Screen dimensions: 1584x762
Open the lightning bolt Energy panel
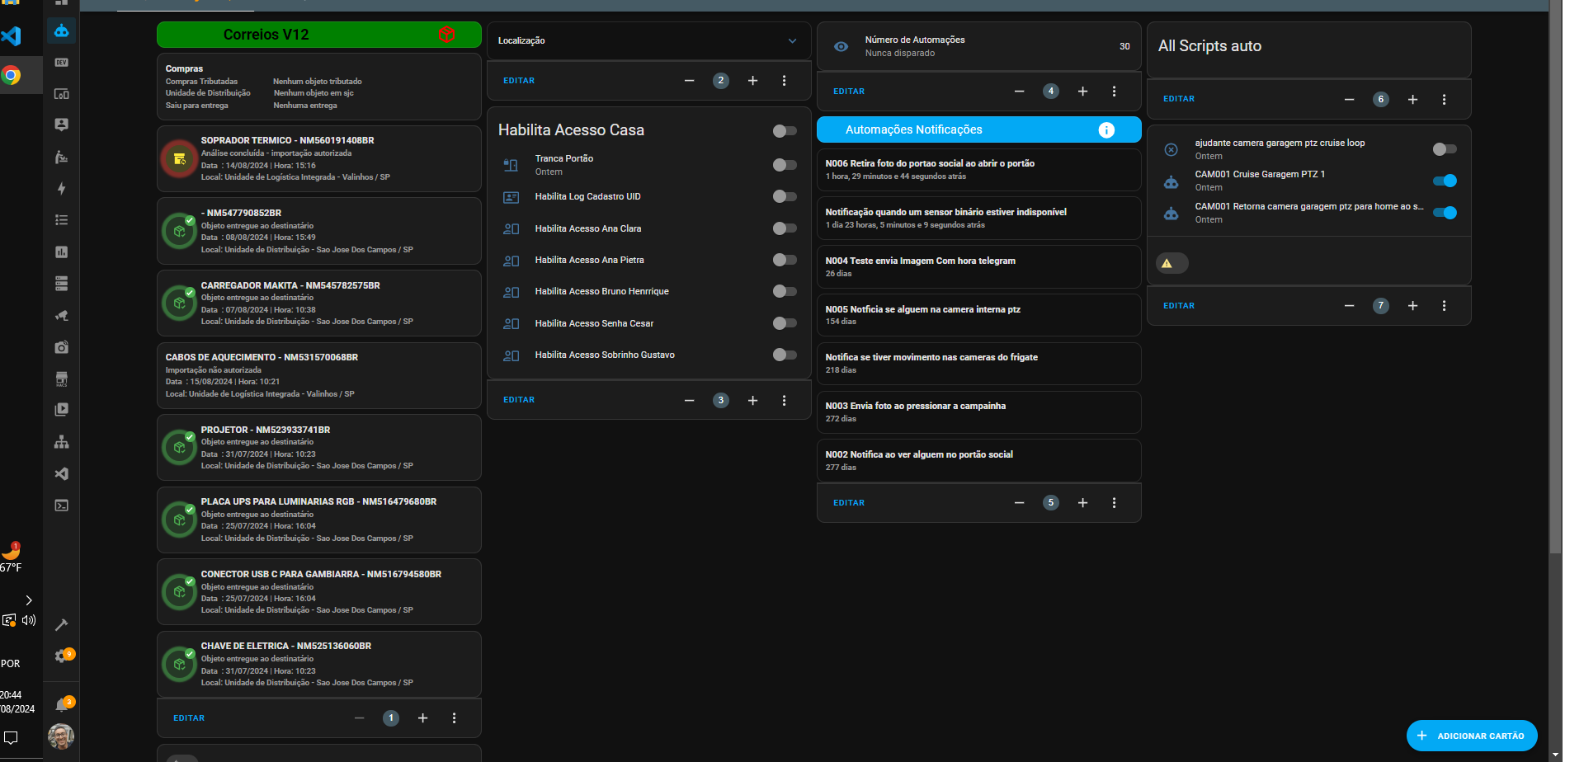62,189
